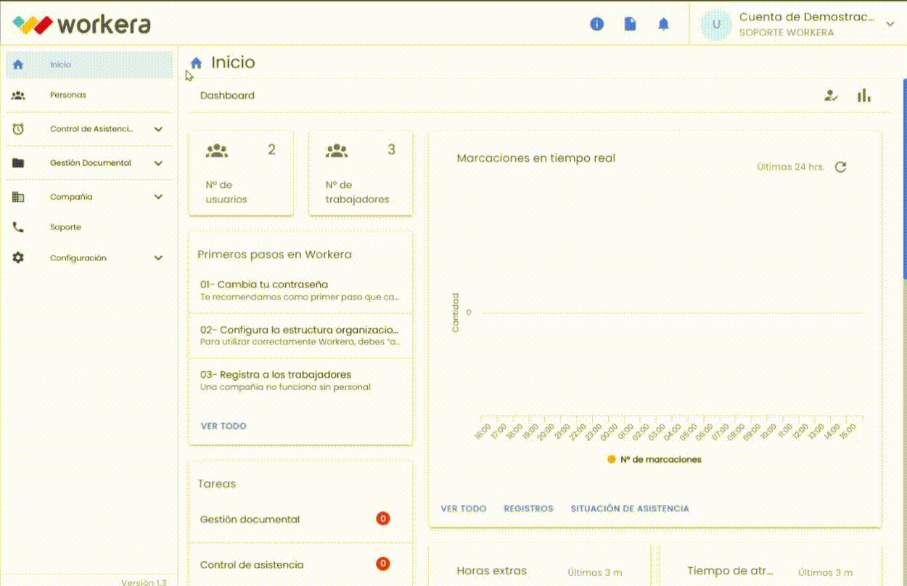This screenshot has height=586, width=907.
Task: Open the account dropdown arrow
Action: 890,25
